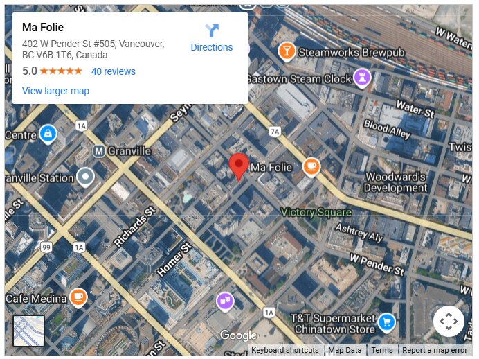Click the T&T Supermarket shopping cart marker
Image resolution: width=479 pixels, height=359 pixels.
pyautogui.click(x=386, y=323)
